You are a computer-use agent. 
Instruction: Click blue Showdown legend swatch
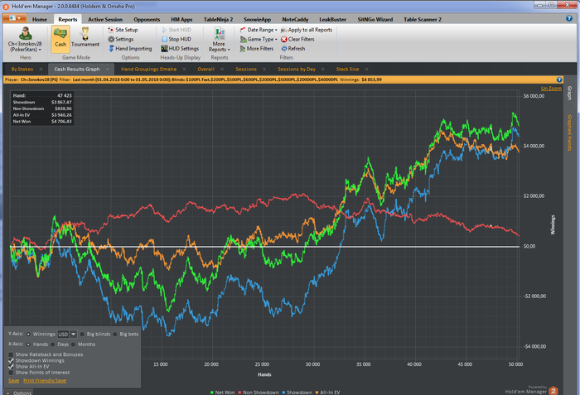283,393
